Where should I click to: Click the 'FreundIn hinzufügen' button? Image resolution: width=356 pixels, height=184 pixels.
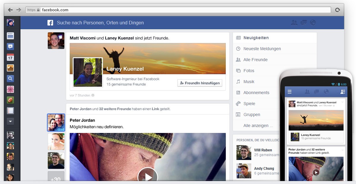click(x=200, y=83)
